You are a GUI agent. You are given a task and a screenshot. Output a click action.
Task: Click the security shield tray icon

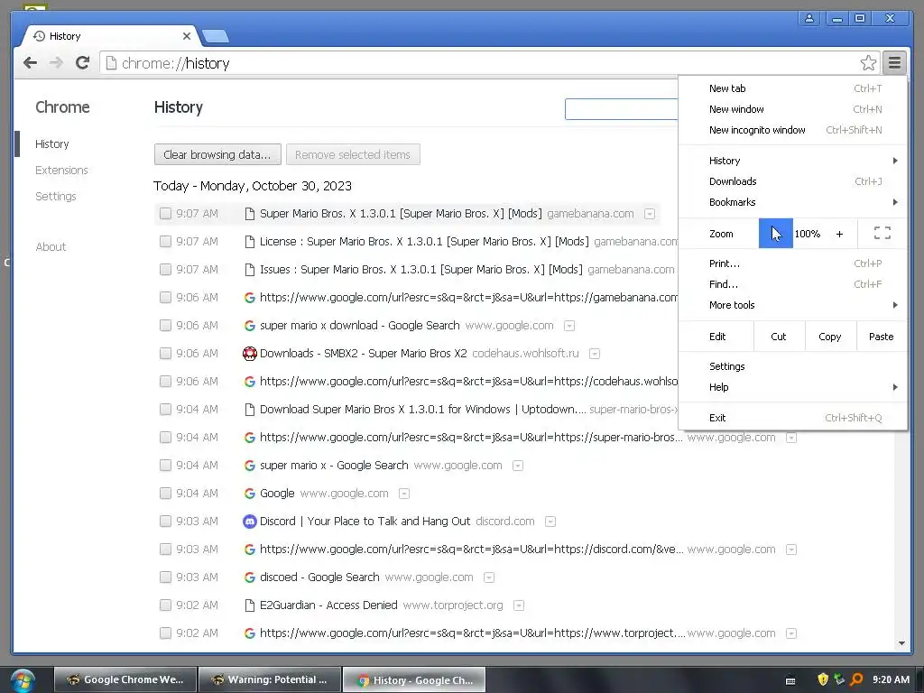tap(823, 679)
